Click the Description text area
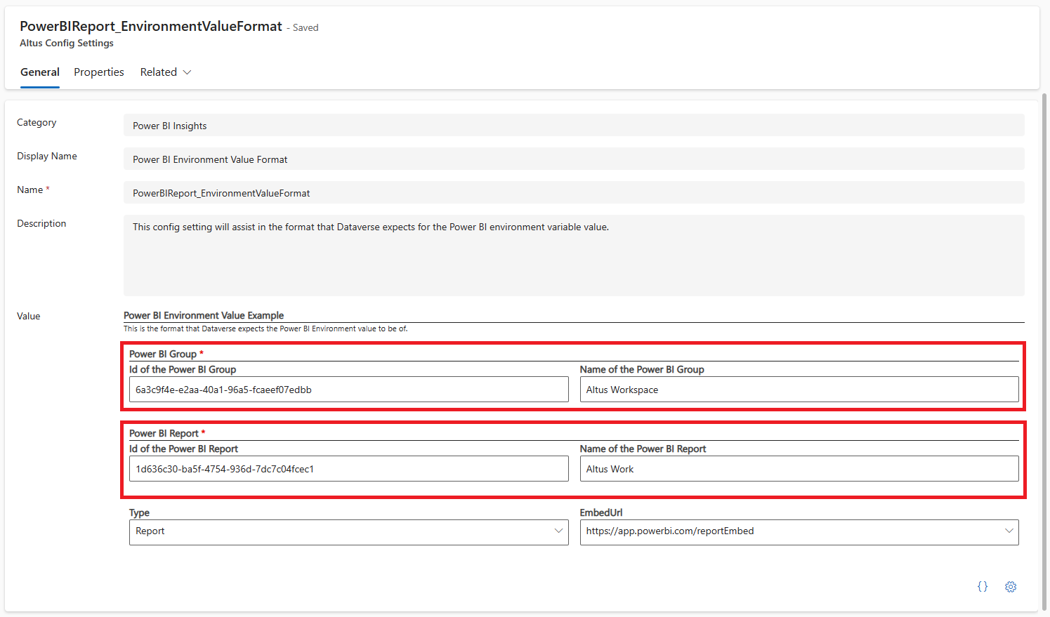Screen dimensions: 1050x617 [x=574, y=256]
